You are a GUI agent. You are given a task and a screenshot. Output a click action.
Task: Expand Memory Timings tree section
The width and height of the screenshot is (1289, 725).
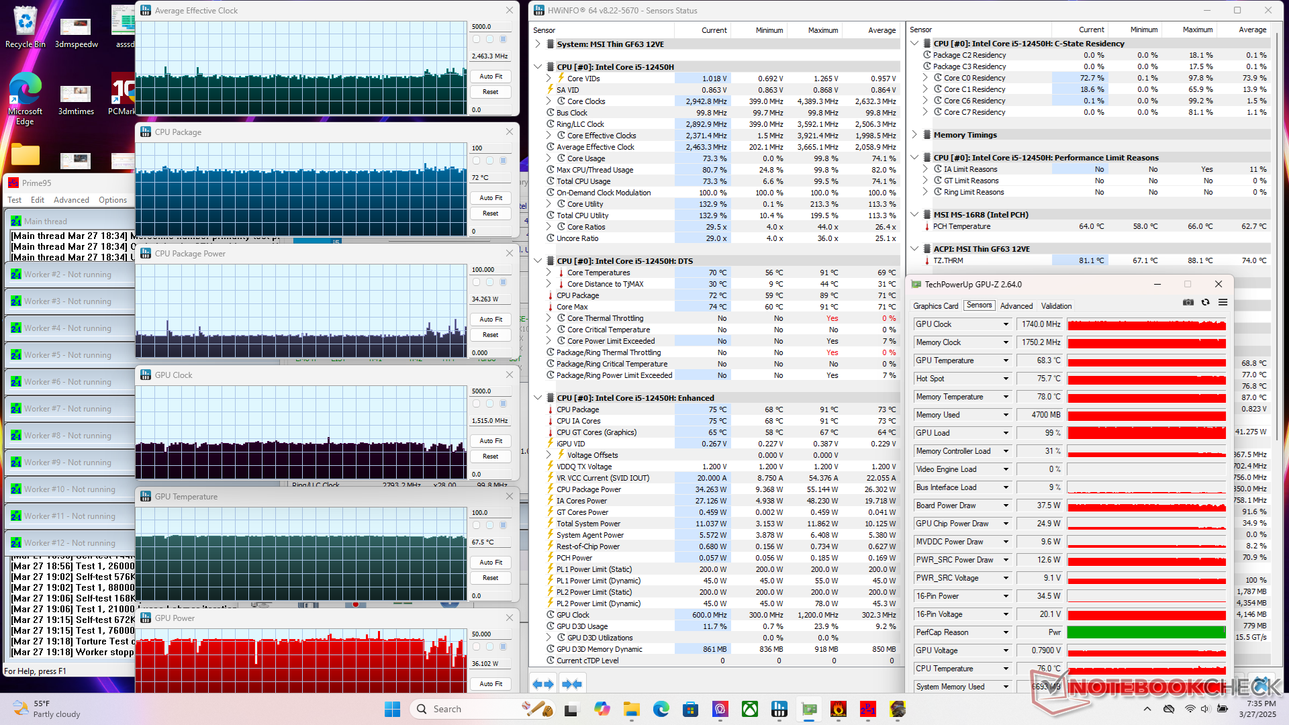(914, 135)
